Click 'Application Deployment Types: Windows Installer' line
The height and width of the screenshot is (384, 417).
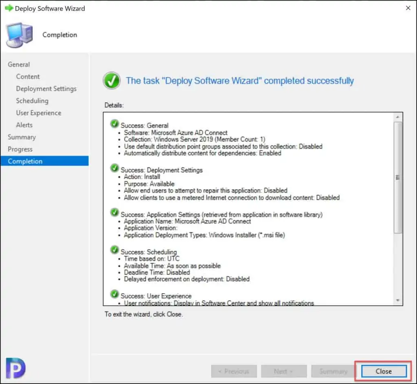(x=204, y=235)
